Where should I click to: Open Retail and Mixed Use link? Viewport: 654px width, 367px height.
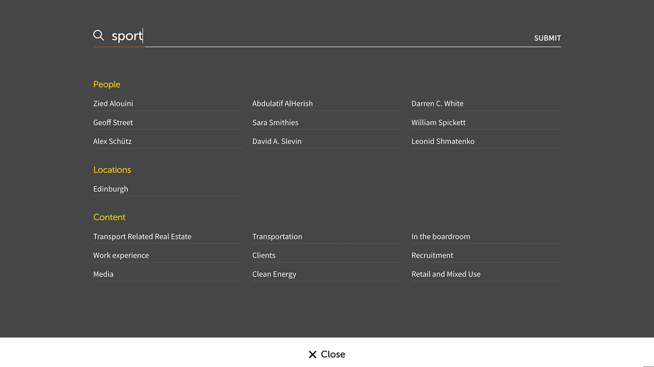[x=446, y=274]
